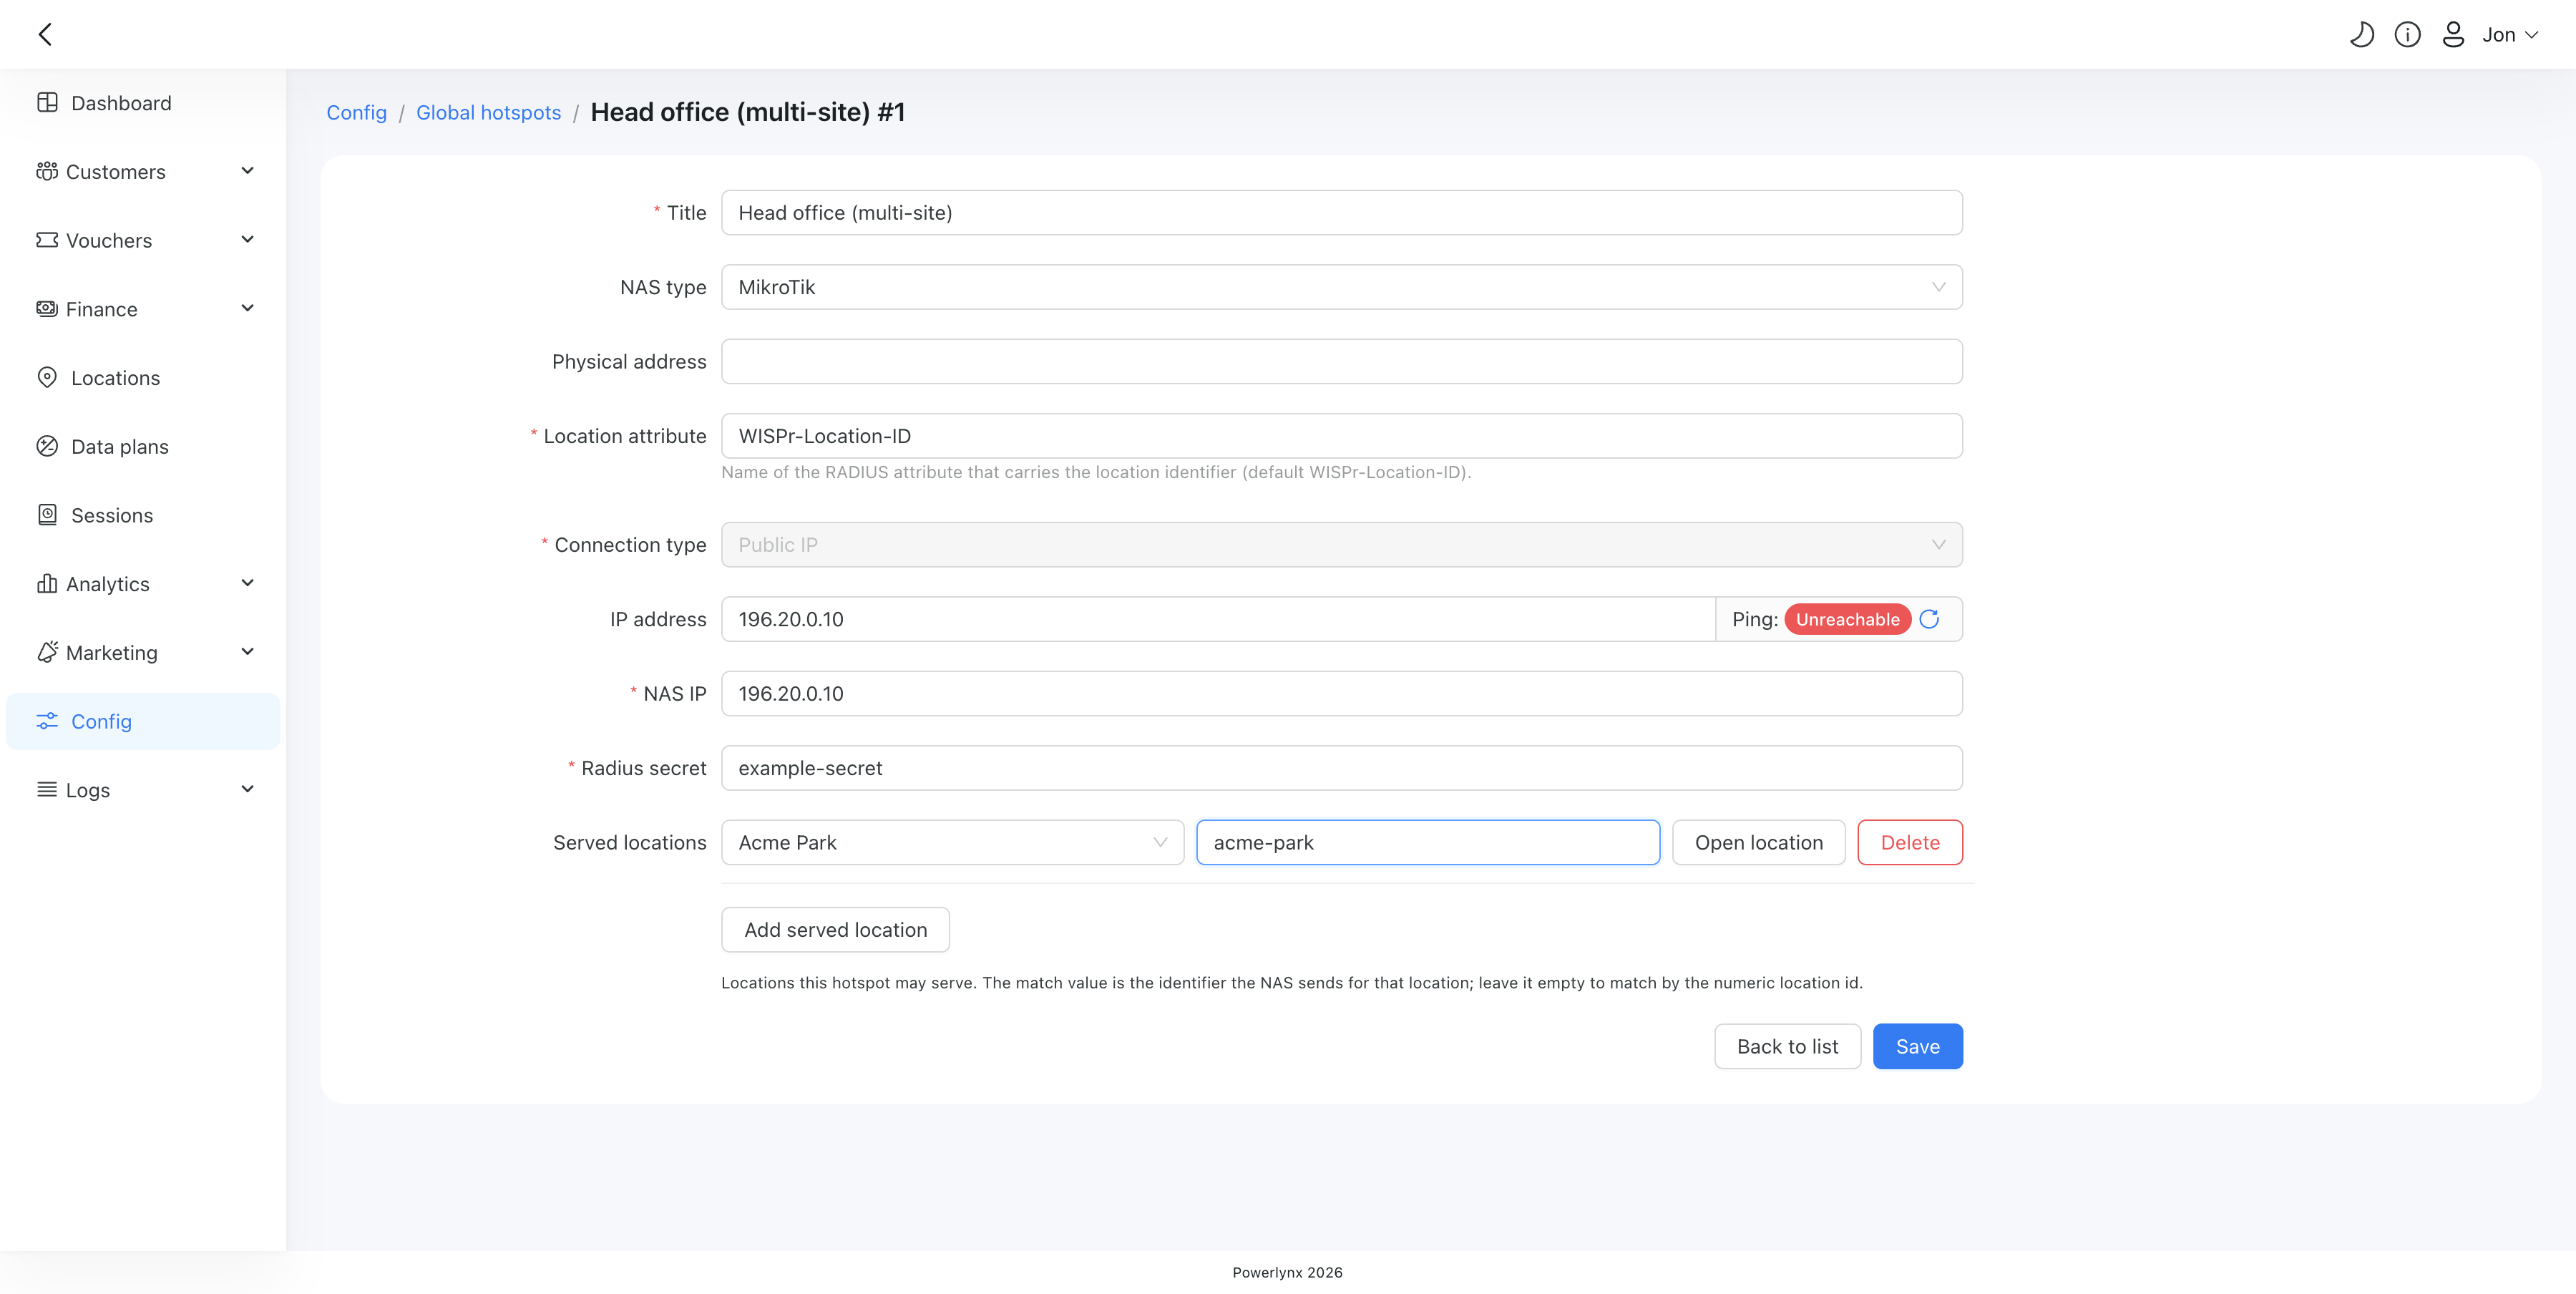Open the Acme Park location dropdown
Viewport: 2576px width, 1294px height.
pos(952,843)
